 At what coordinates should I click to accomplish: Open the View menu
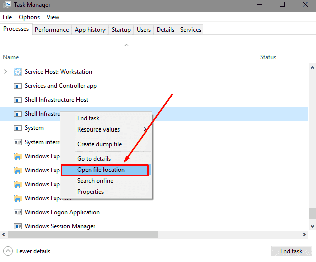coord(53,17)
